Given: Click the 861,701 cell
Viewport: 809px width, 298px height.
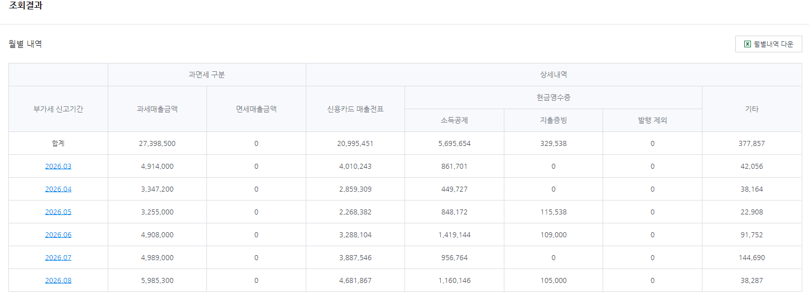Looking at the screenshot, I should (454, 166).
